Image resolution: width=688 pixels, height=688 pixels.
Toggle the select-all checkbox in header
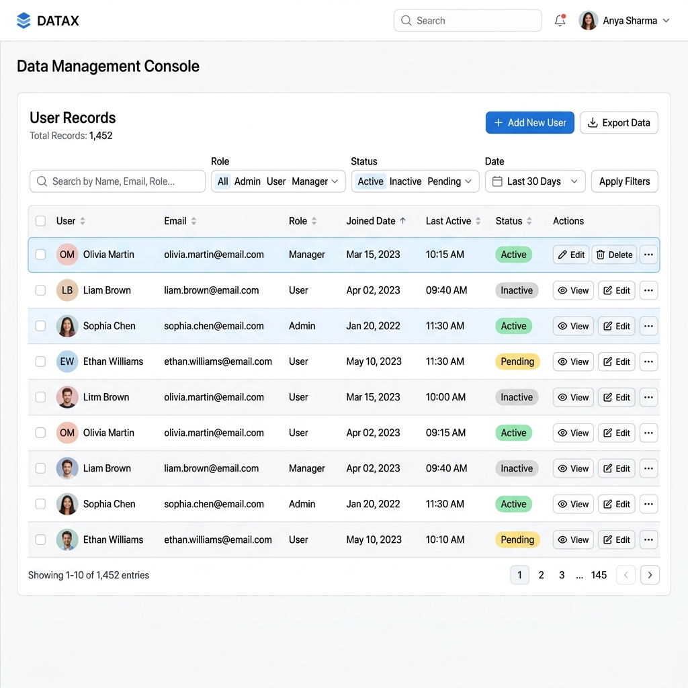coord(40,220)
